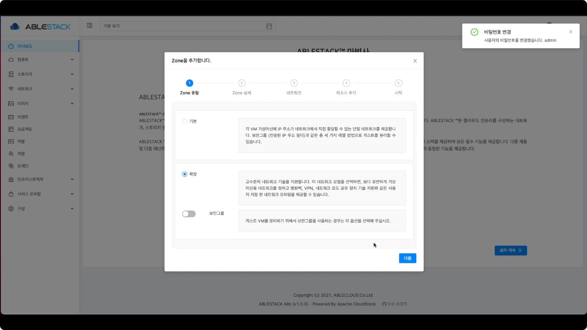Click the 확장 zone description text box

click(322, 188)
